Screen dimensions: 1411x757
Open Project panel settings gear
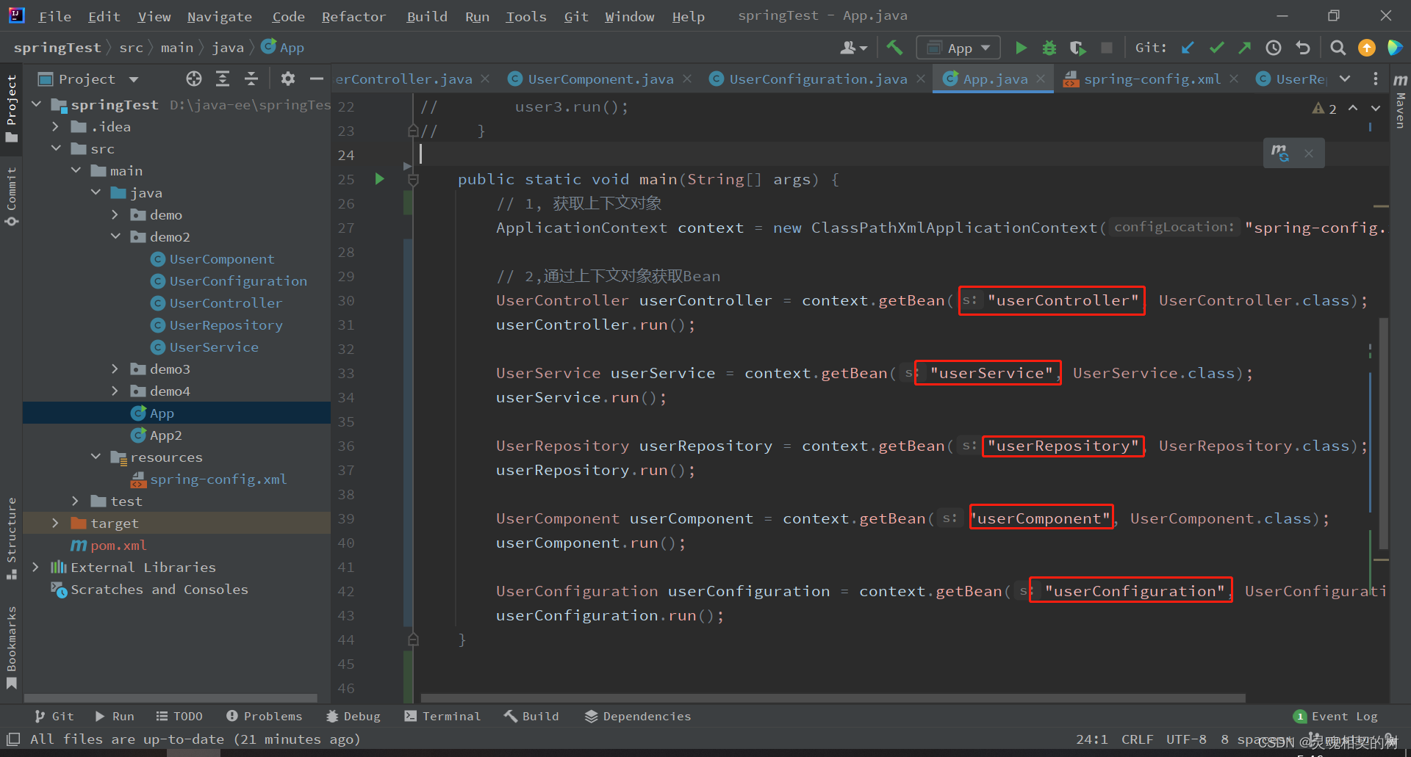[288, 79]
